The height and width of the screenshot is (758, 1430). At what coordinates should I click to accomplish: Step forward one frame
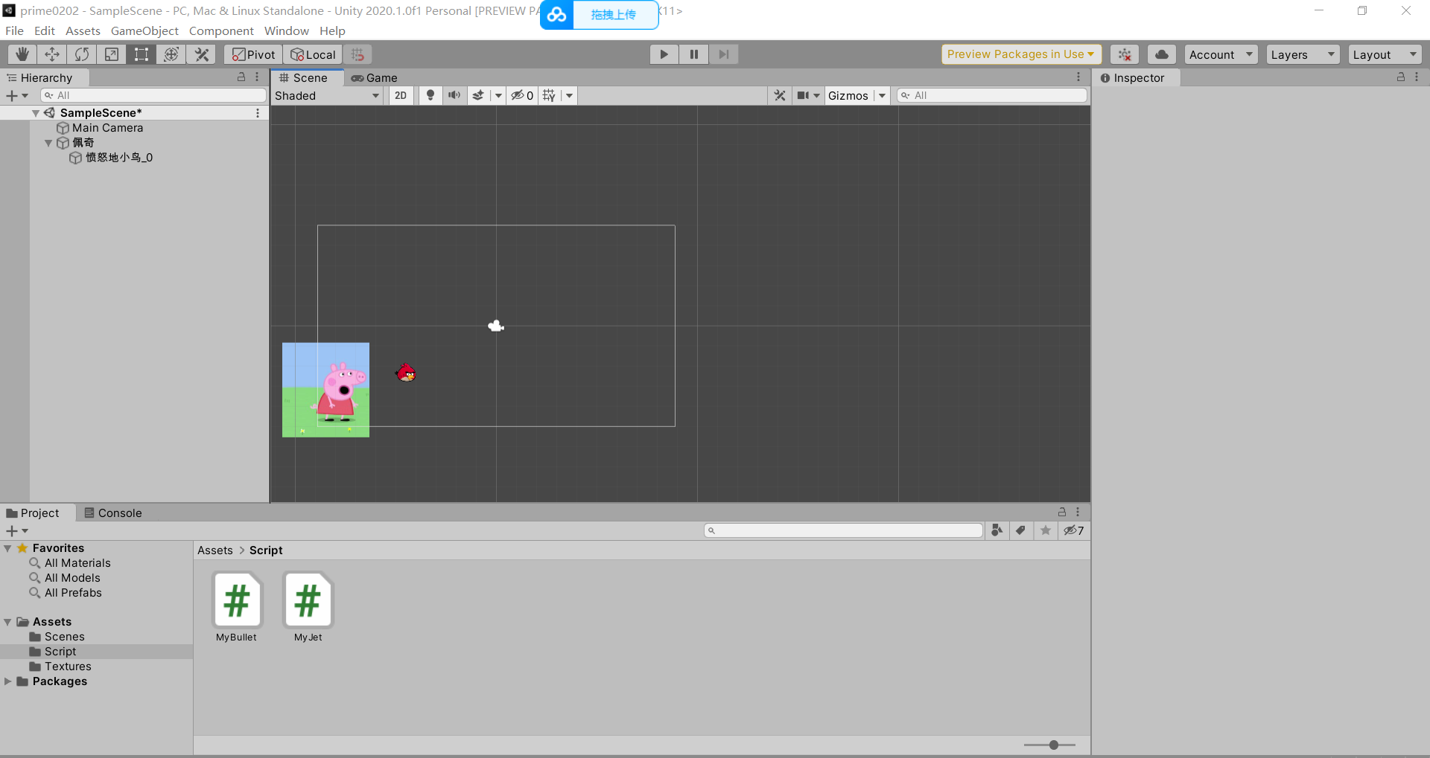coord(723,54)
